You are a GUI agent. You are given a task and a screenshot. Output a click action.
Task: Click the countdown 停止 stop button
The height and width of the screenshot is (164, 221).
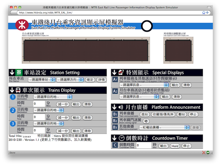coord(186,146)
